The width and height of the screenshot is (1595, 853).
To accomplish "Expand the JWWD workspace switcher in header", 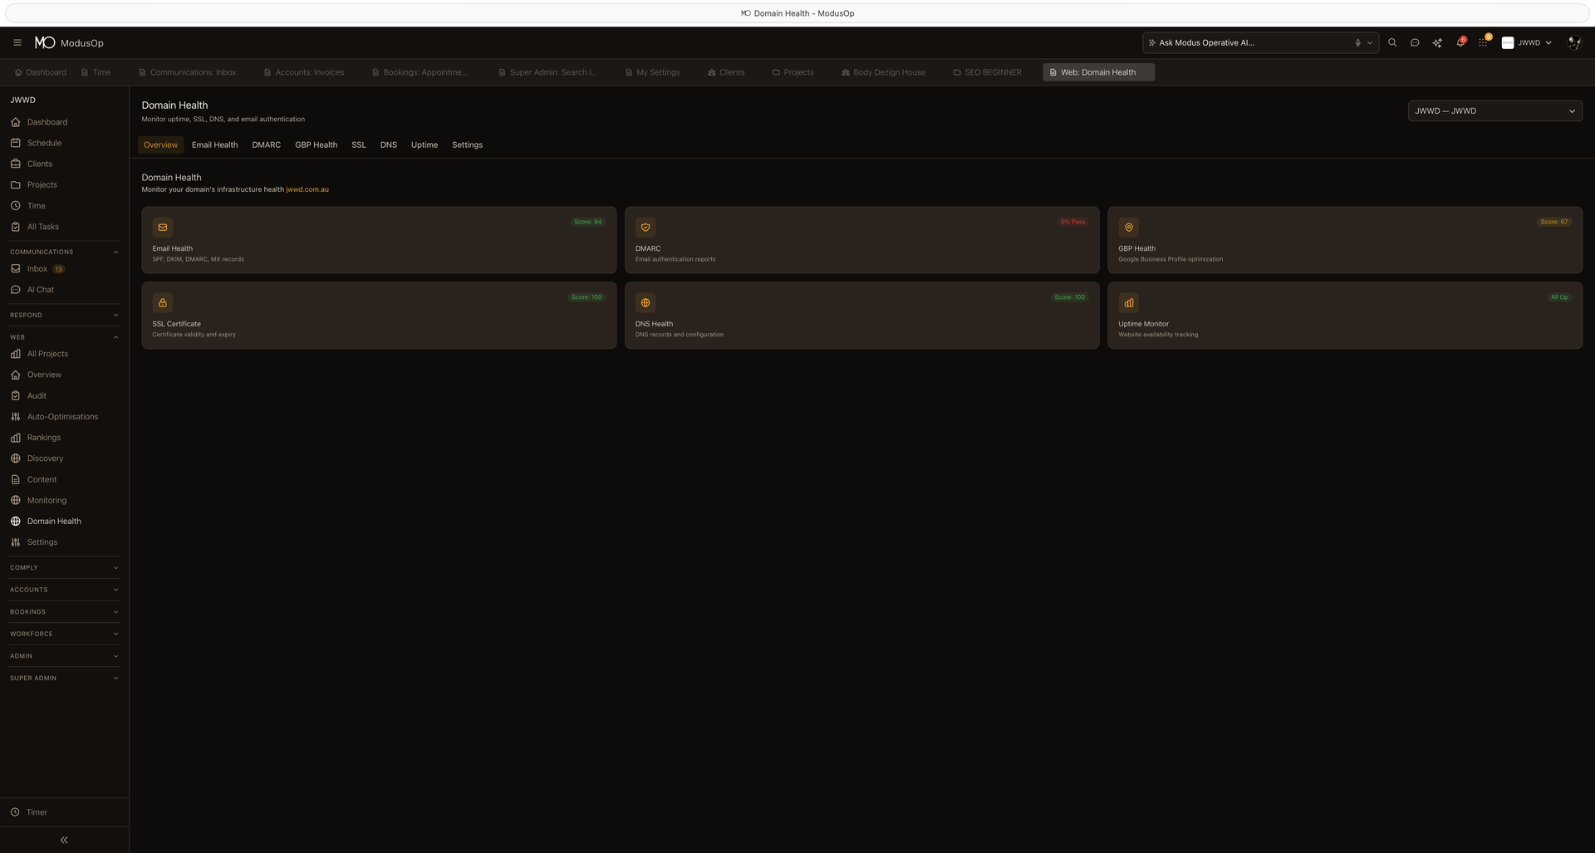I will 1528,42.
